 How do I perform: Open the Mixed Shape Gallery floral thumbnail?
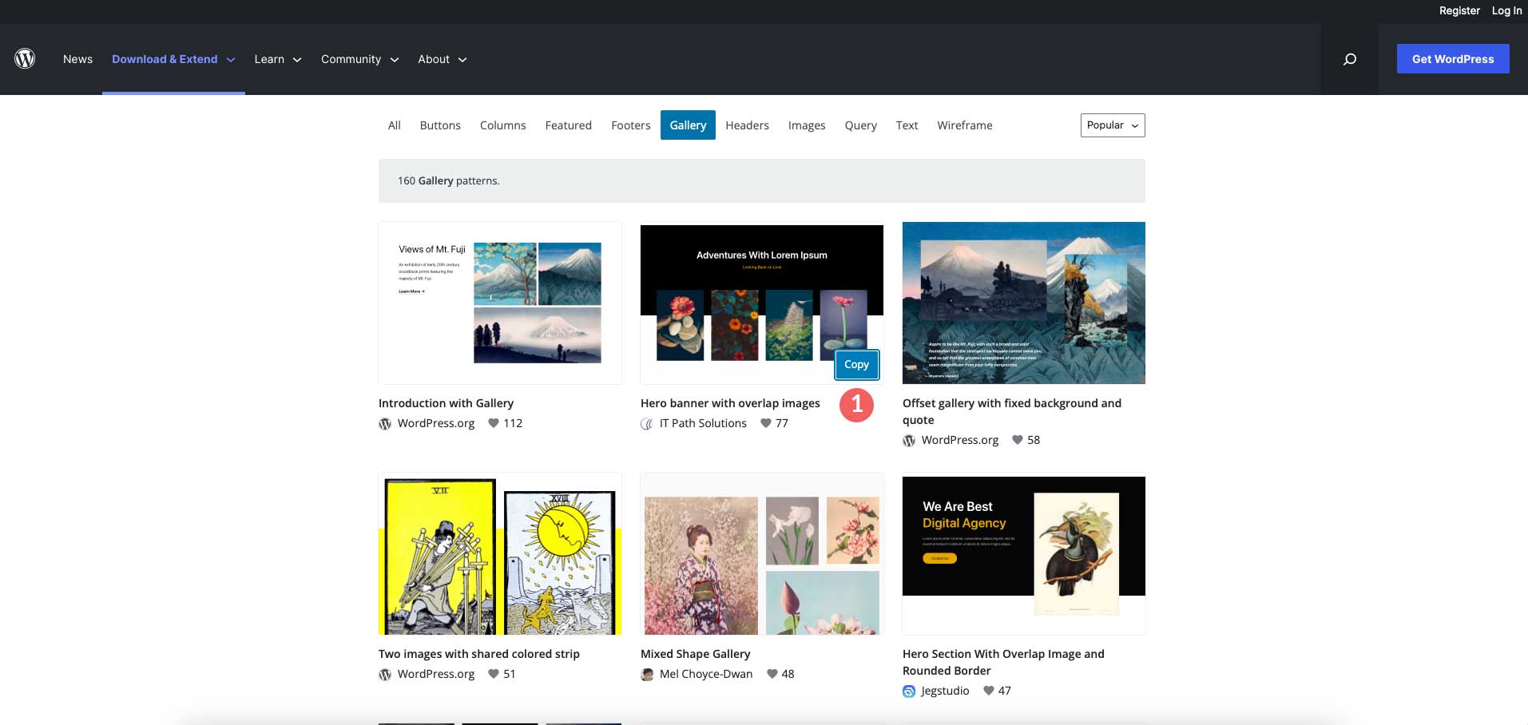(x=762, y=553)
